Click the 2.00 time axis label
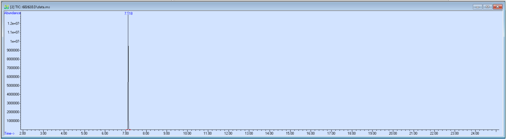Screen dimensions: 506x139 point(22,133)
